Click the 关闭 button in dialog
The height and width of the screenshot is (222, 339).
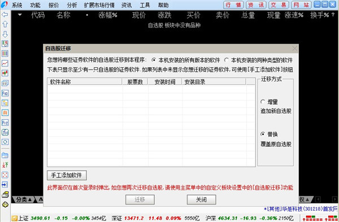pos(201,199)
